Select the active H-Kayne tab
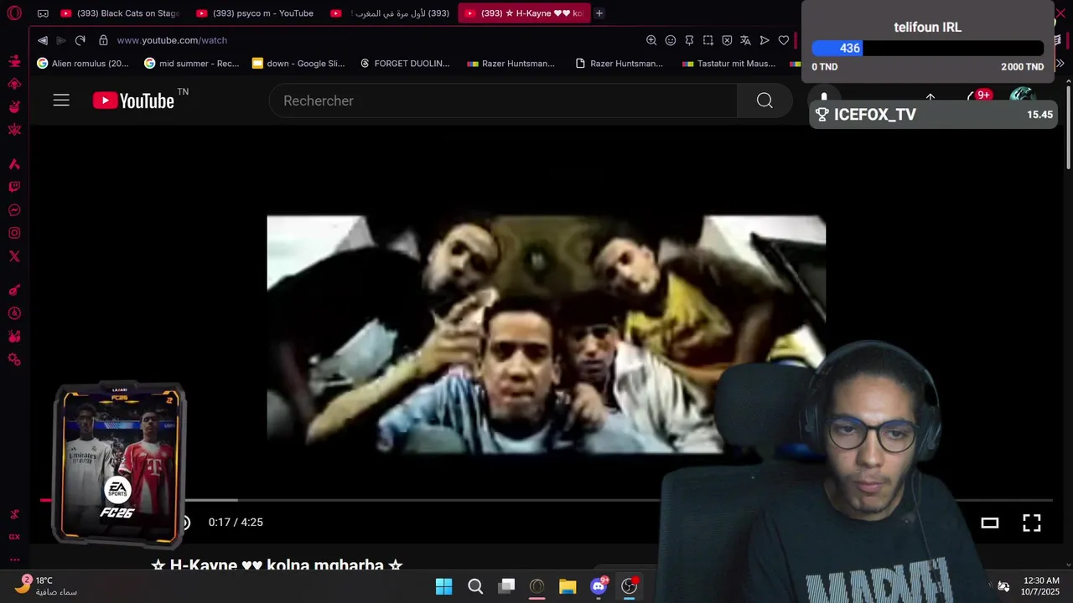The width and height of the screenshot is (1073, 603). coord(524,13)
